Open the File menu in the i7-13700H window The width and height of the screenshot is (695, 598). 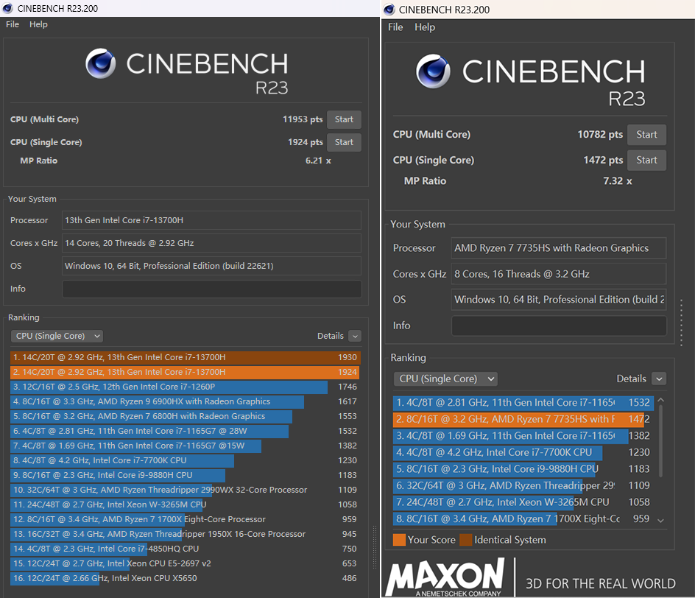pos(13,24)
